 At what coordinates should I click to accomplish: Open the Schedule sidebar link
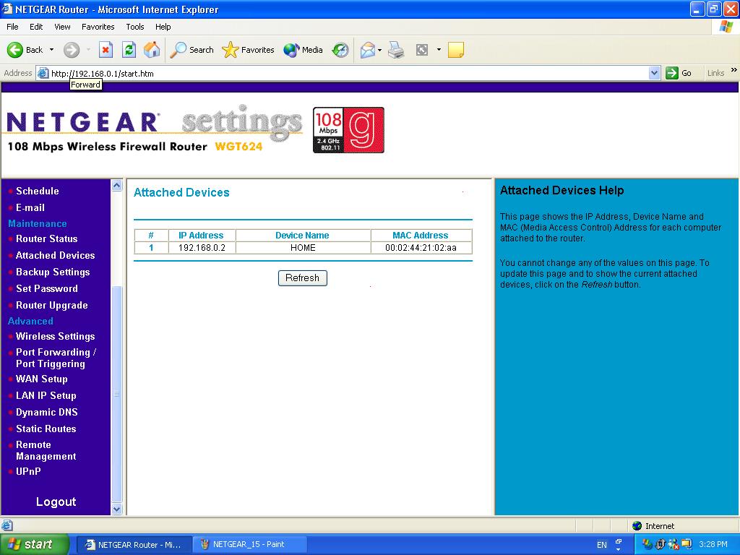pyautogui.click(x=38, y=191)
